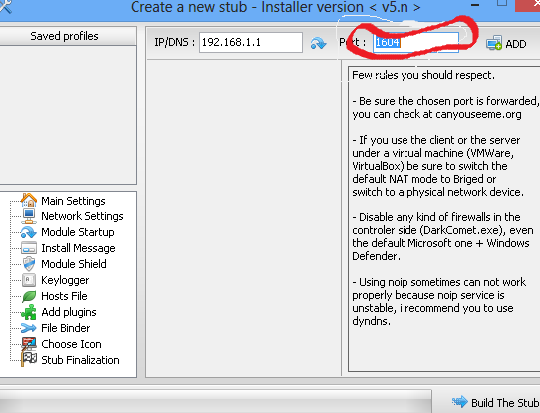Click the 'Defender.' line in rules
The height and width of the screenshot is (413, 540).
tap(376, 256)
